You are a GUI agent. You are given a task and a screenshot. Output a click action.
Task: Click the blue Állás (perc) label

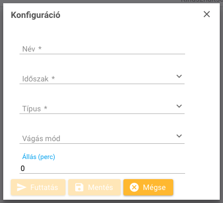(x=38, y=157)
